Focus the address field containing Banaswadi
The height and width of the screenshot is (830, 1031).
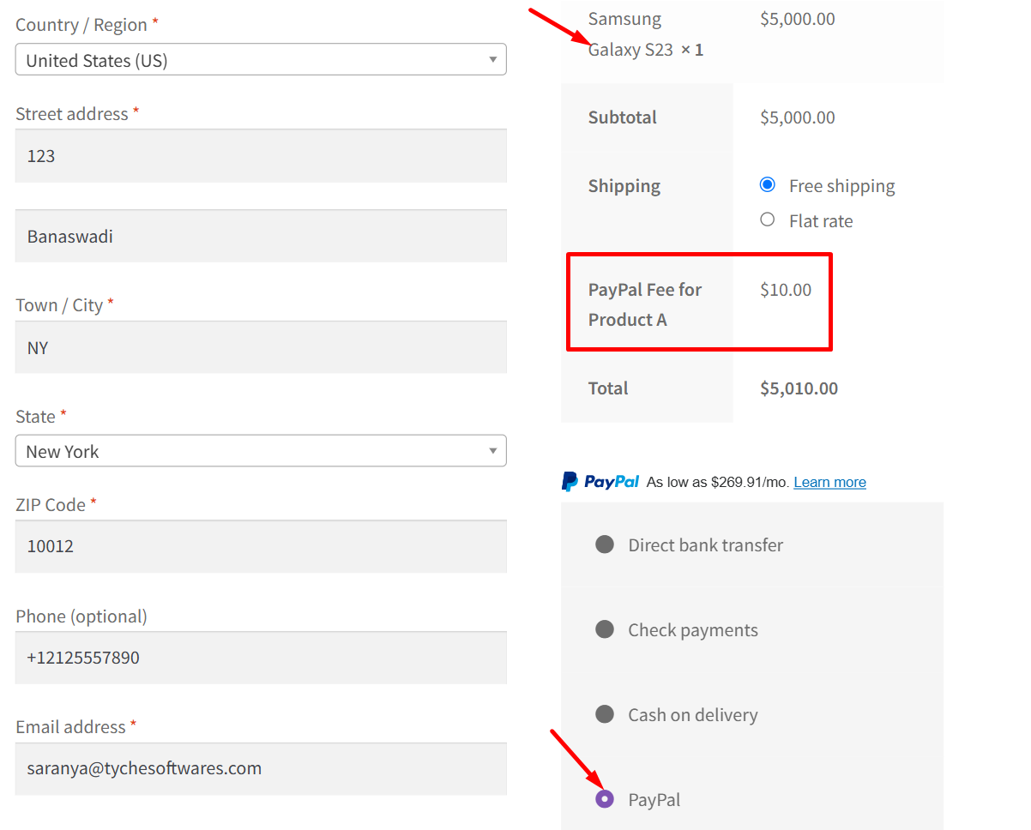(x=261, y=237)
